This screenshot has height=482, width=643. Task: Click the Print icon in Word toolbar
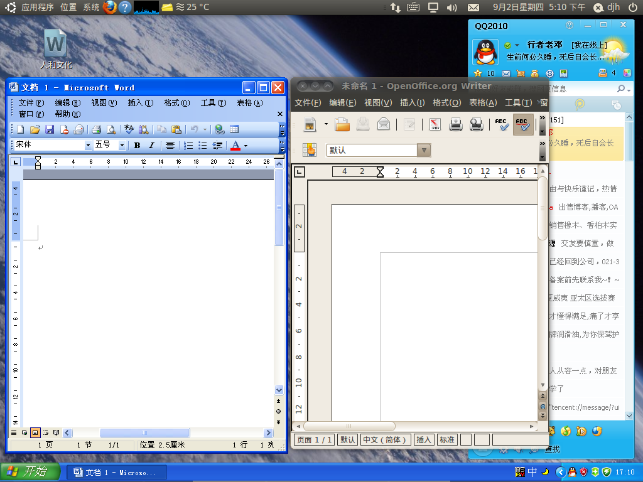point(96,129)
